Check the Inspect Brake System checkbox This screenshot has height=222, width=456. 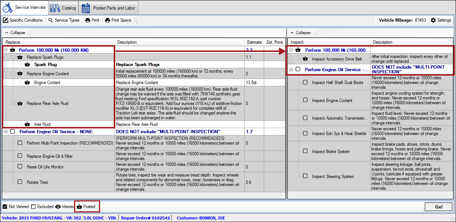coord(305,151)
